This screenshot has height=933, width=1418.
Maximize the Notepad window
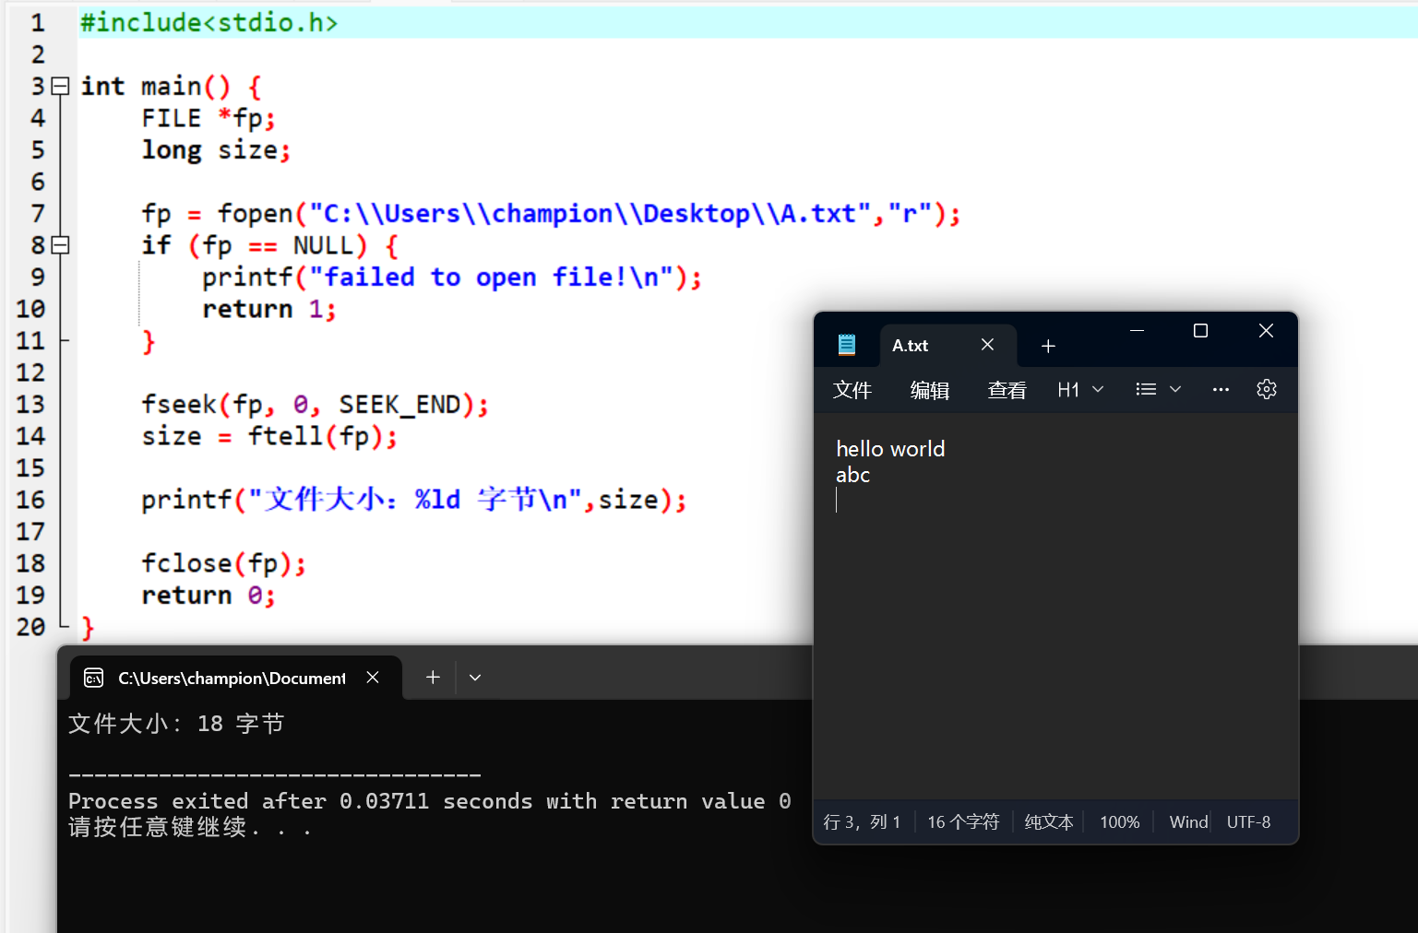[1200, 331]
